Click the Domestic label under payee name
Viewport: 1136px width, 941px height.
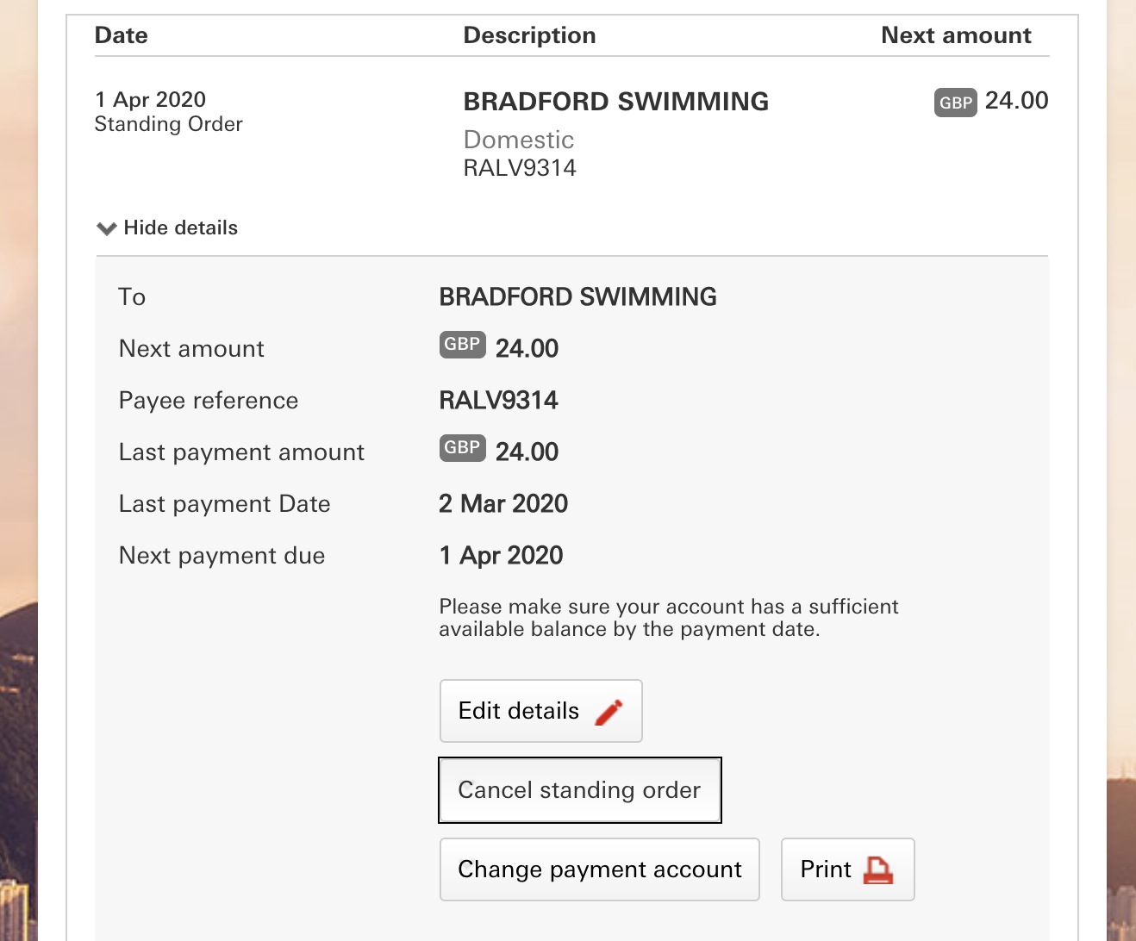pos(518,140)
